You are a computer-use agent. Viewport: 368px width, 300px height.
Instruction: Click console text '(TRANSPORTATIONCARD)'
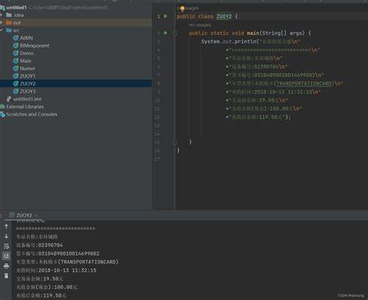(x=89, y=262)
